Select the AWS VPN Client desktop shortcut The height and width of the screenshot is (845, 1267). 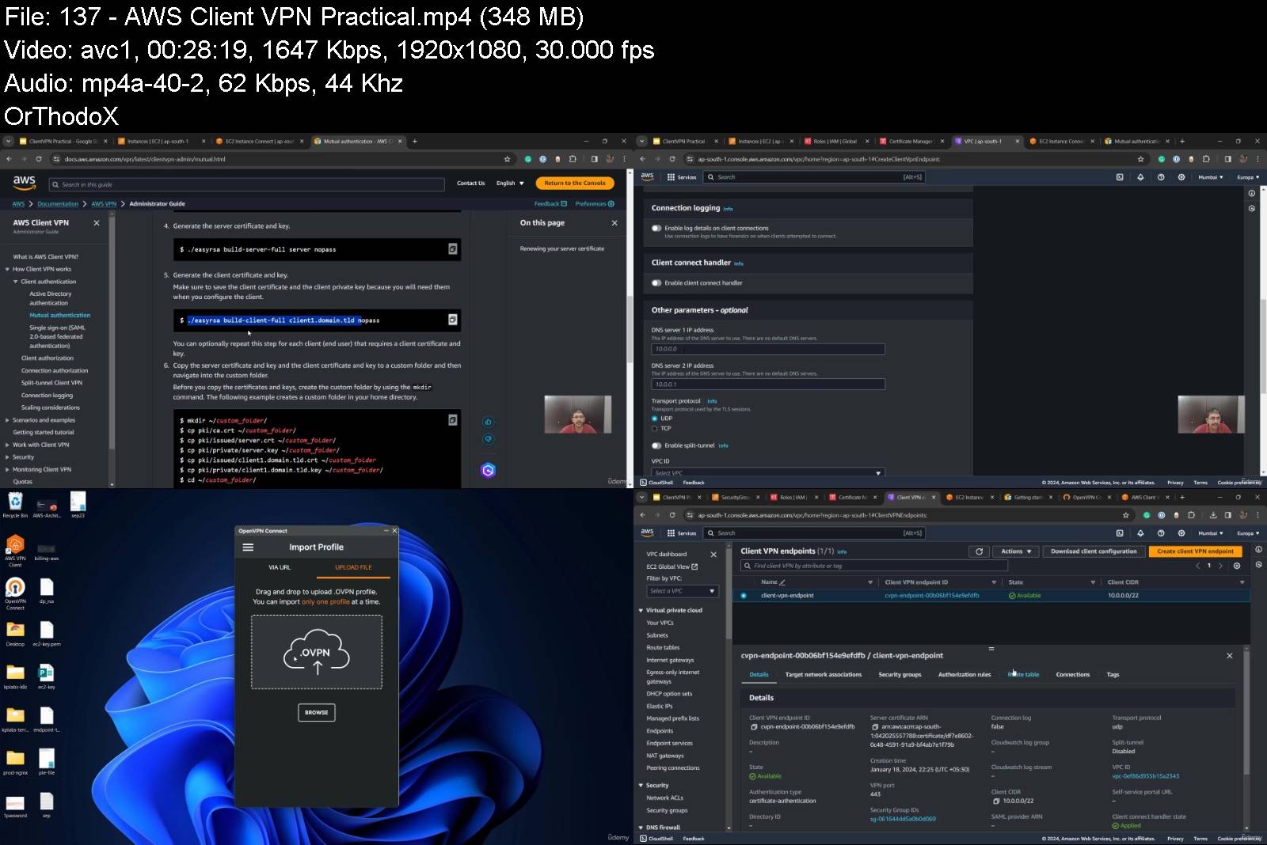15,551
